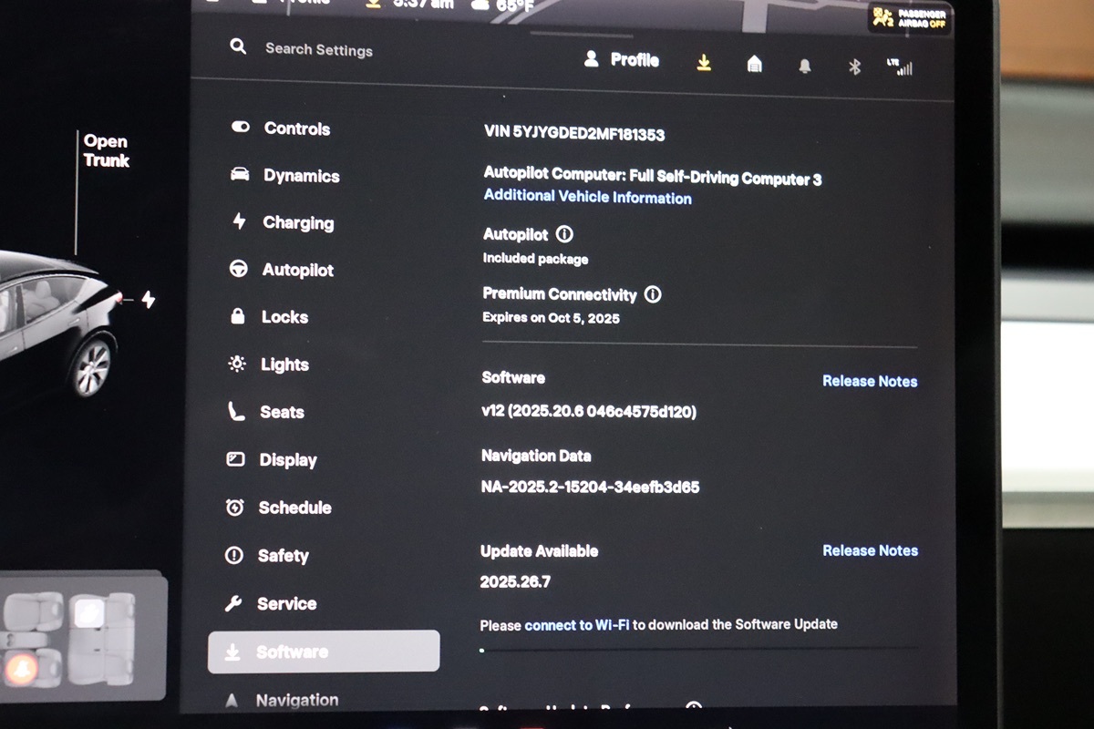
Task: Go to the Locks settings
Action: point(269,316)
